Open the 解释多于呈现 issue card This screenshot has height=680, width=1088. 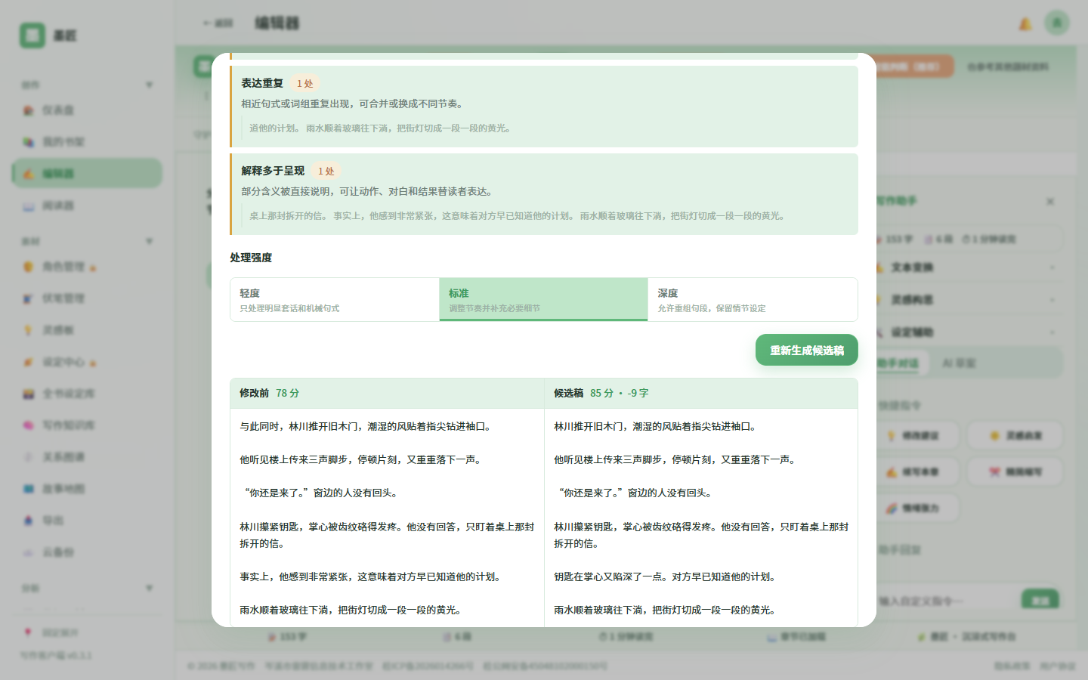click(x=544, y=194)
